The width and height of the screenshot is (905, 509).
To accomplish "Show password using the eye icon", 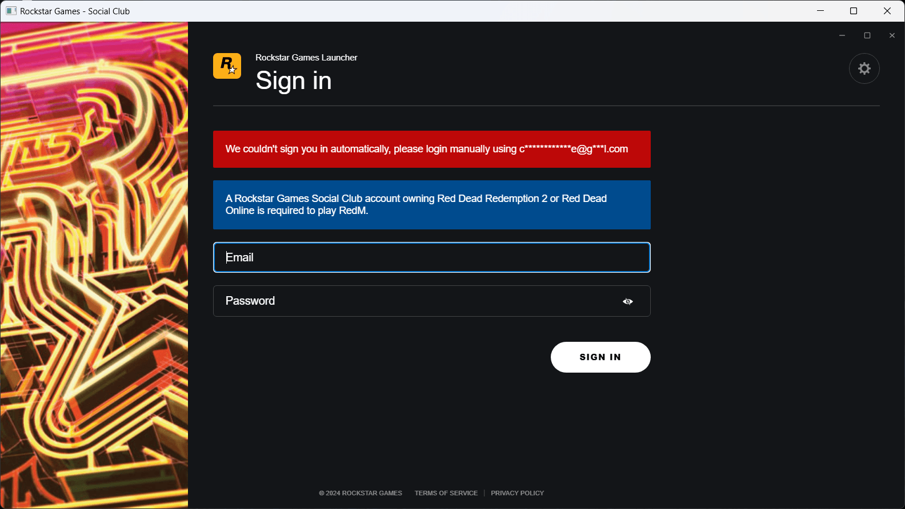I will [x=627, y=301].
